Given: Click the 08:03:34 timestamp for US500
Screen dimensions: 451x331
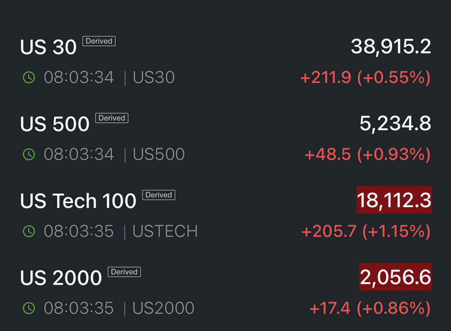Looking at the screenshot, I should [79, 154].
